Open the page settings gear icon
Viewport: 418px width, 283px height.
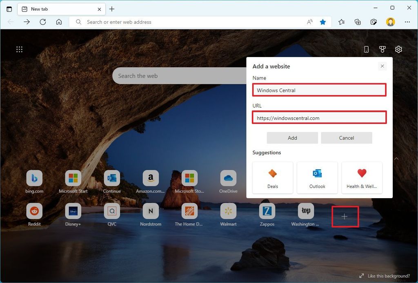click(398, 49)
